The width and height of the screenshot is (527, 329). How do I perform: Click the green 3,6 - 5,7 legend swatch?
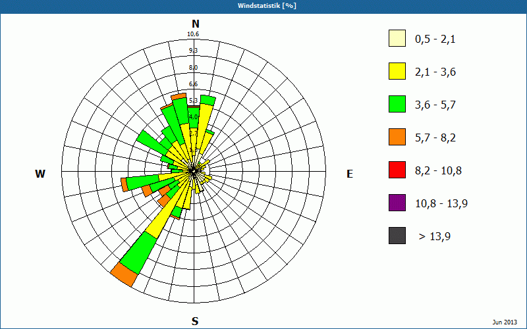pos(397,104)
